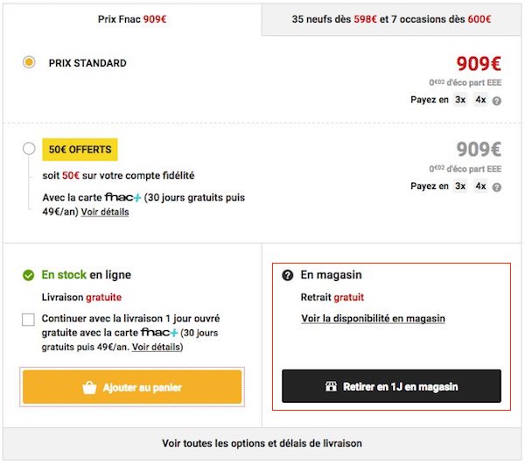This screenshot has width=525, height=465.
Task: Click help icon beside 50€ Offerts payment options
Action: click(497, 187)
